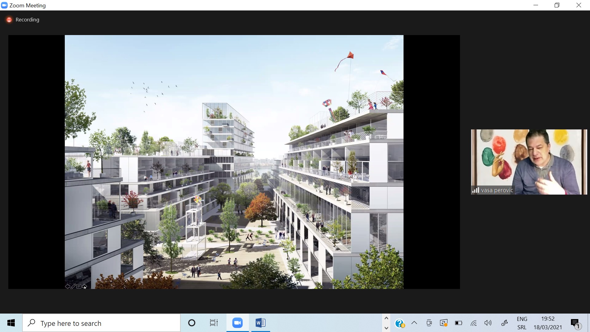Click the Meet Now camera tray icon

(429, 323)
